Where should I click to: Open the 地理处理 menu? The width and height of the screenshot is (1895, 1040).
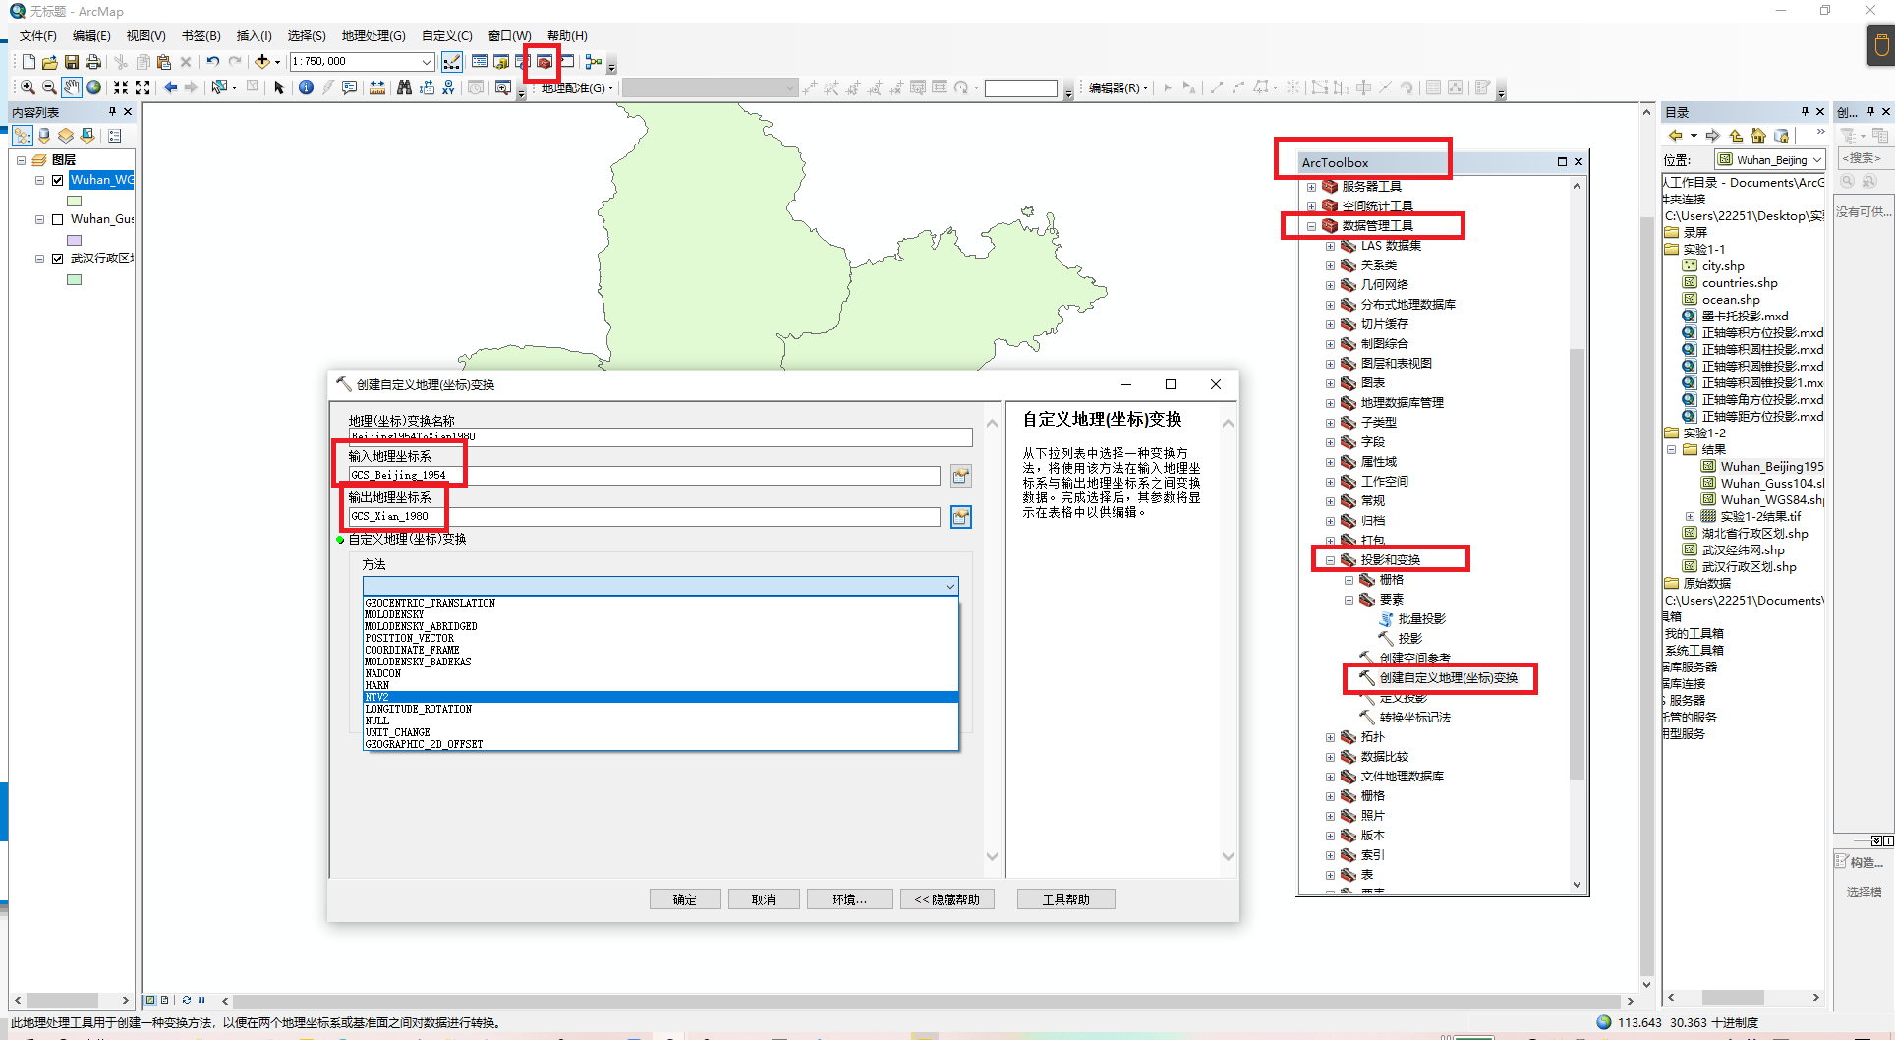coord(373,36)
